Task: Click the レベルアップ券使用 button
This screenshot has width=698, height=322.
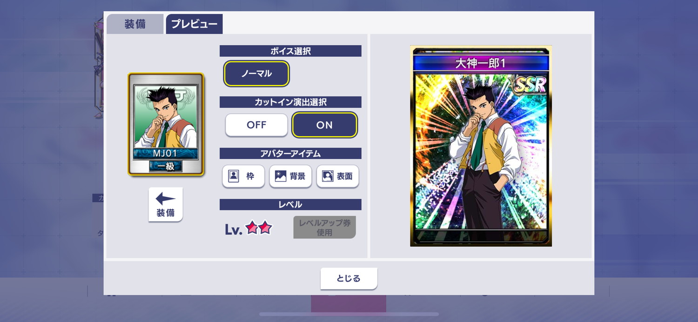Action: click(x=324, y=228)
